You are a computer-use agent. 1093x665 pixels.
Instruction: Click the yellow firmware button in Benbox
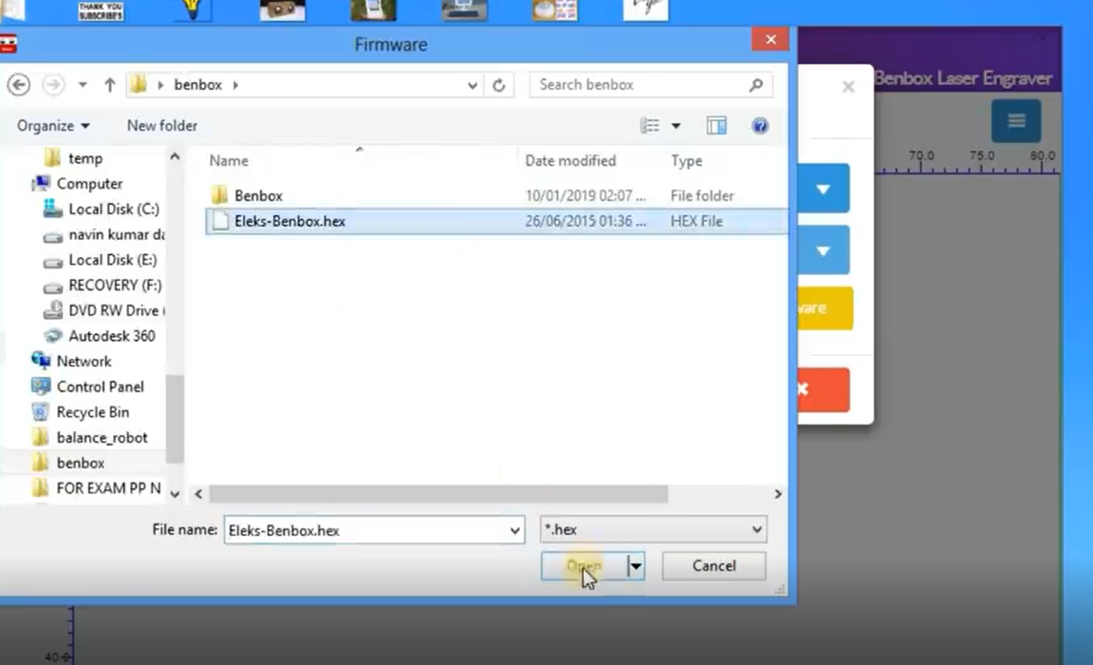pyautogui.click(x=825, y=308)
